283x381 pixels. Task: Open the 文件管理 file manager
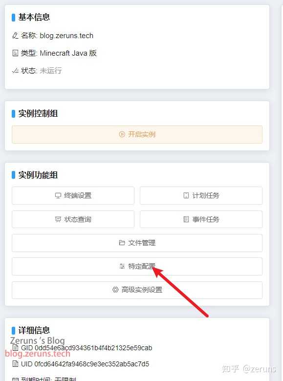[137, 243]
